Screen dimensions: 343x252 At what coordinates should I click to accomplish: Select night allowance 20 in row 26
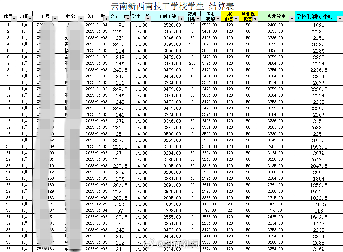tap(193, 185)
